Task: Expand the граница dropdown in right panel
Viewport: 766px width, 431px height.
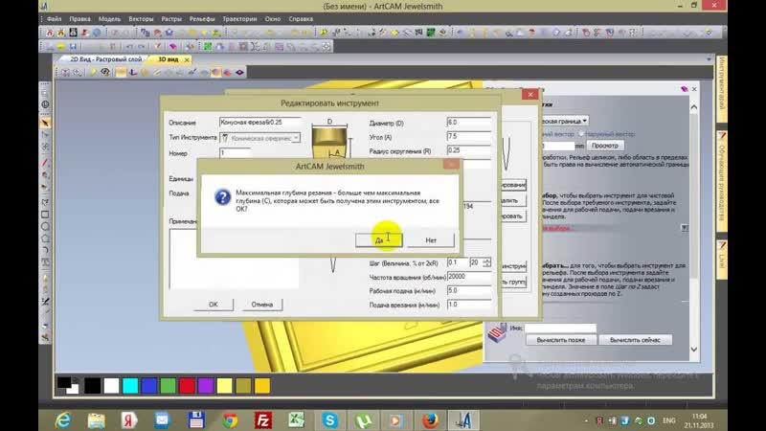Action: (x=585, y=121)
